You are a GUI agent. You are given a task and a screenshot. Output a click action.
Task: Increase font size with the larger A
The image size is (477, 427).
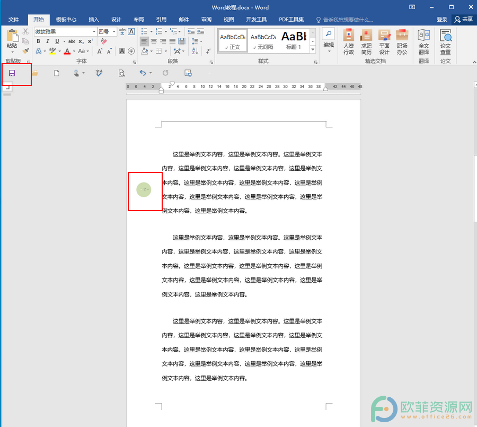pos(100,51)
